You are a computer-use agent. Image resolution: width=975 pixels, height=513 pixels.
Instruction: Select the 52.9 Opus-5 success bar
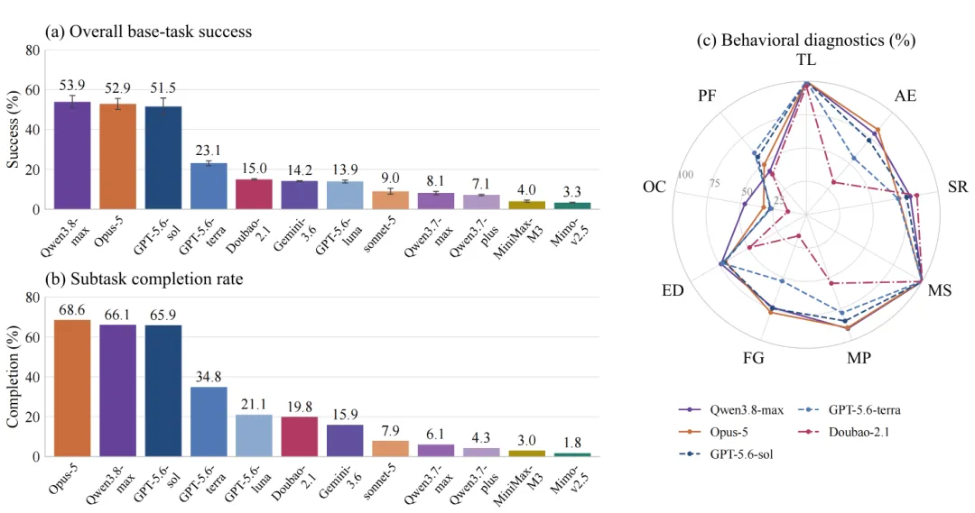pos(117,157)
